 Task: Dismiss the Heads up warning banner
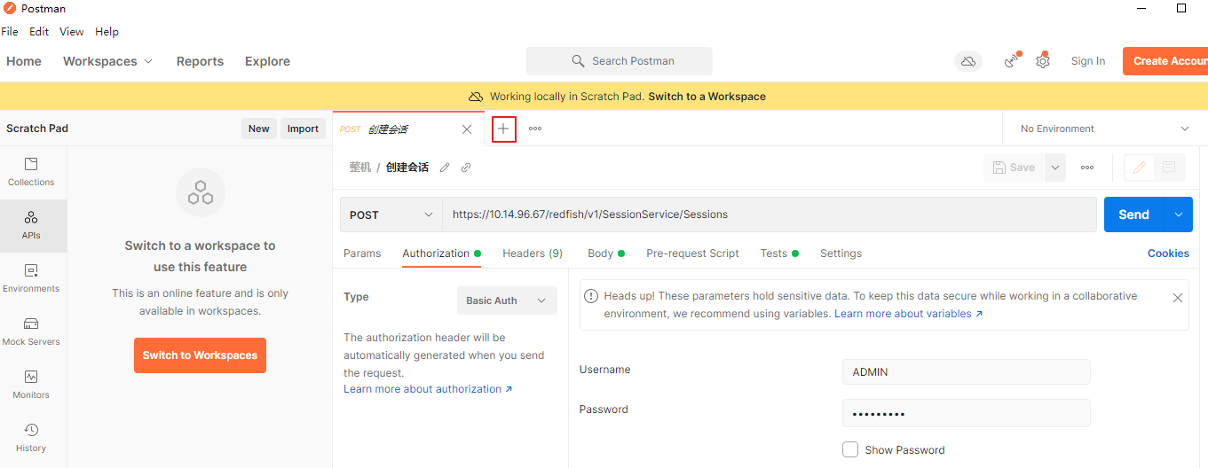(1178, 298)
